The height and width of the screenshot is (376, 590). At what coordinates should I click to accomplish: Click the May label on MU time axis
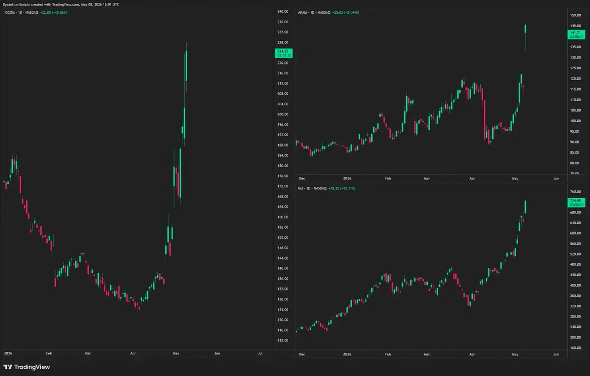[515, 354]
